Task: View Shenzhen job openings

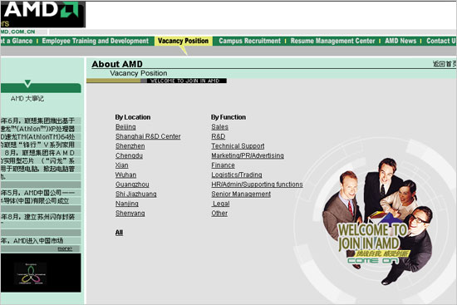Action: tap(130, 146)
